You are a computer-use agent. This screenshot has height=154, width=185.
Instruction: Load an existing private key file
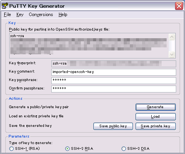coord(156,117)
